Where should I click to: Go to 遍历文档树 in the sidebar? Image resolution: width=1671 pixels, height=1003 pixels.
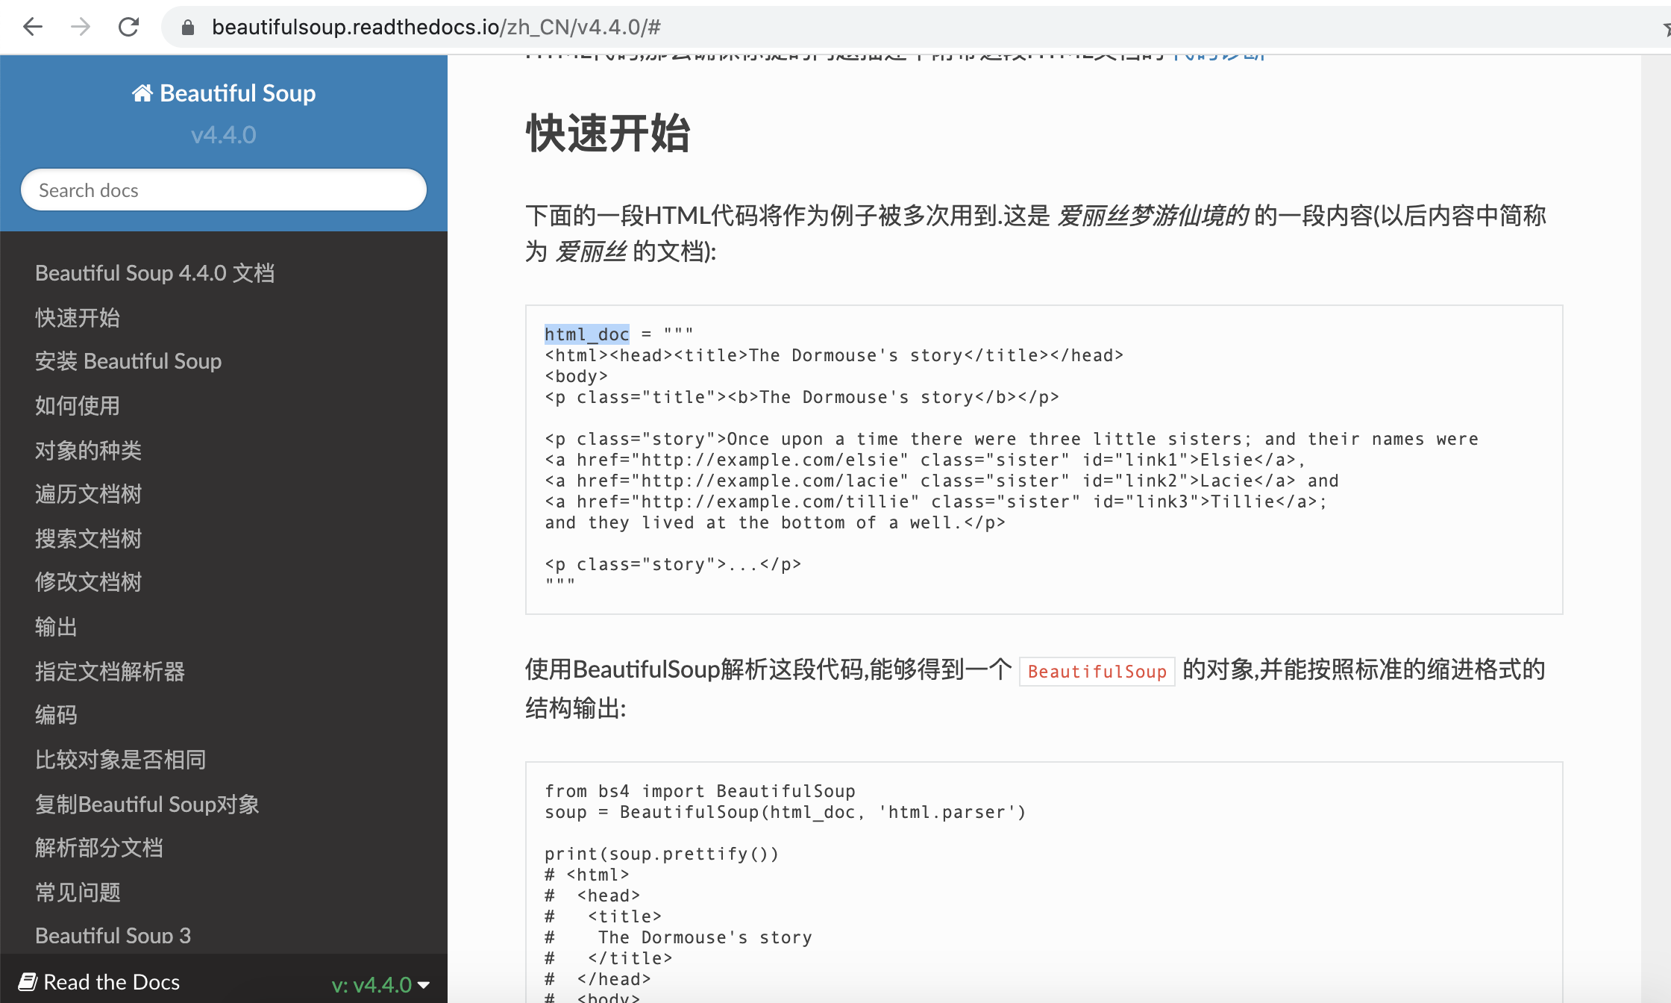tap(88, 494)
